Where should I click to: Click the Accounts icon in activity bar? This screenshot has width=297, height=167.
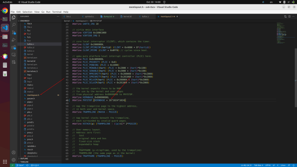[14, 152]
